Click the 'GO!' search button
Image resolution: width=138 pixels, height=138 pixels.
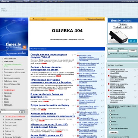coord(22,112)
